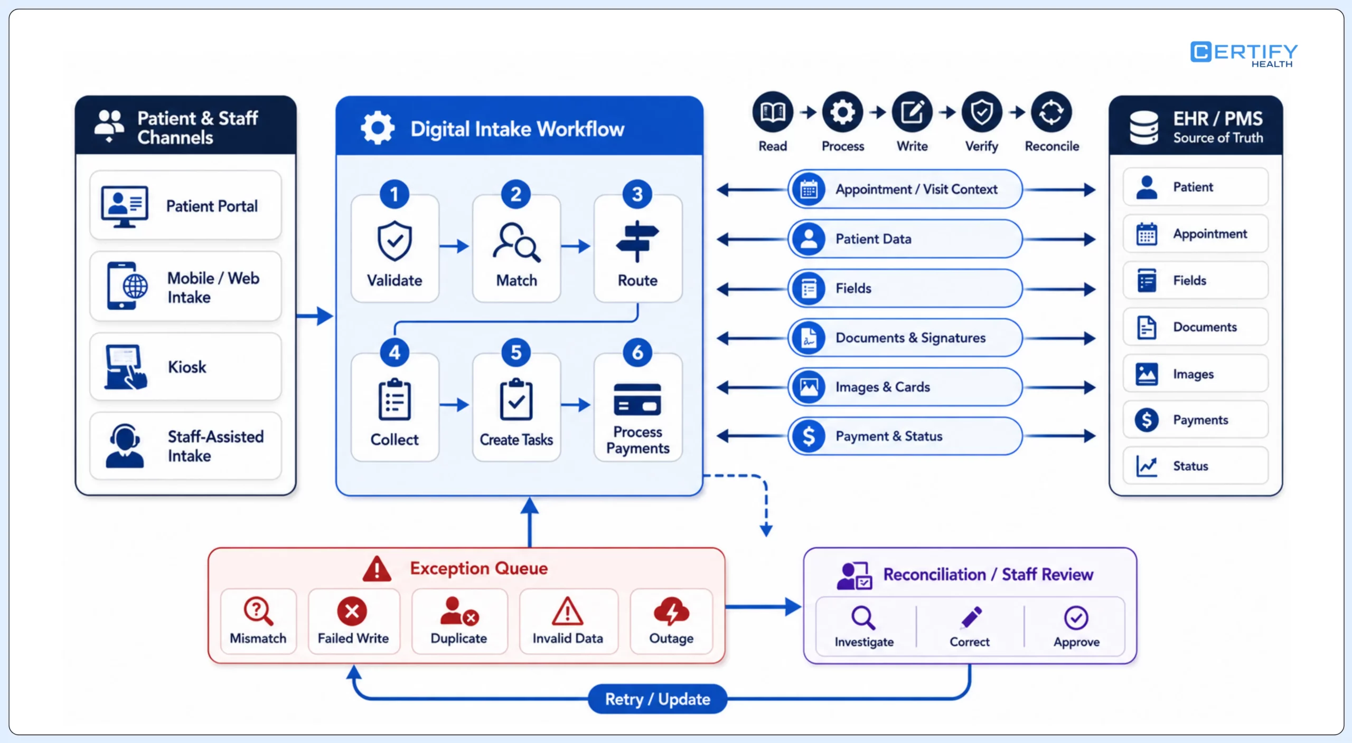Image resolution: width=1352 pixels, height=743 pixels.
Task: Select the Process Payments card icon
Action: [x=637, y=399]
